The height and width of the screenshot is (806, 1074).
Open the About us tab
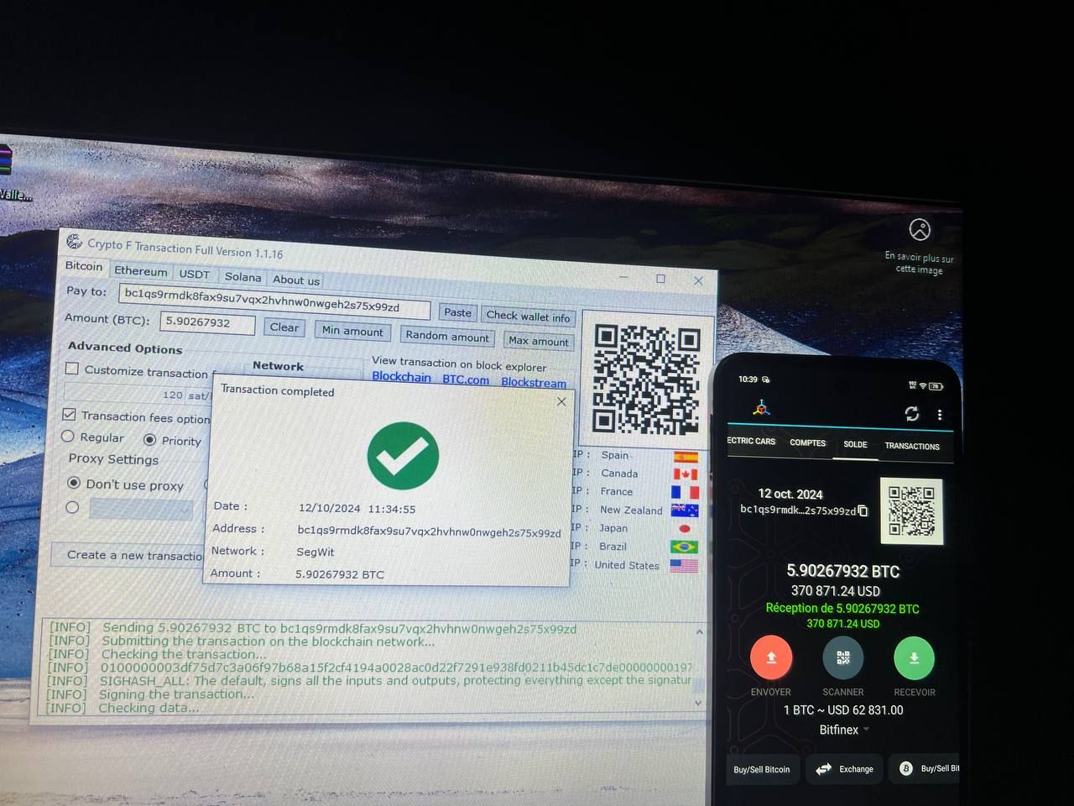pos(295,280)
